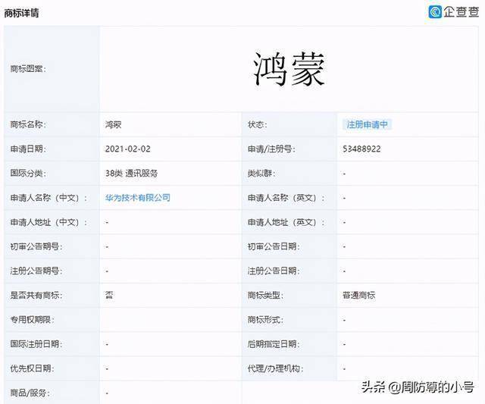
Task: Click the 商标详情 section header
Action: pos(23,13)
